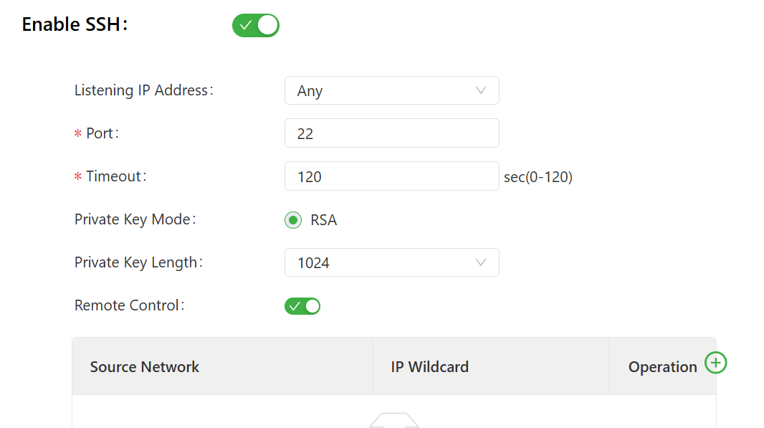Click the IP Wildcard column header
Viewport: 764px width, 428px height.
coord(430,367)
